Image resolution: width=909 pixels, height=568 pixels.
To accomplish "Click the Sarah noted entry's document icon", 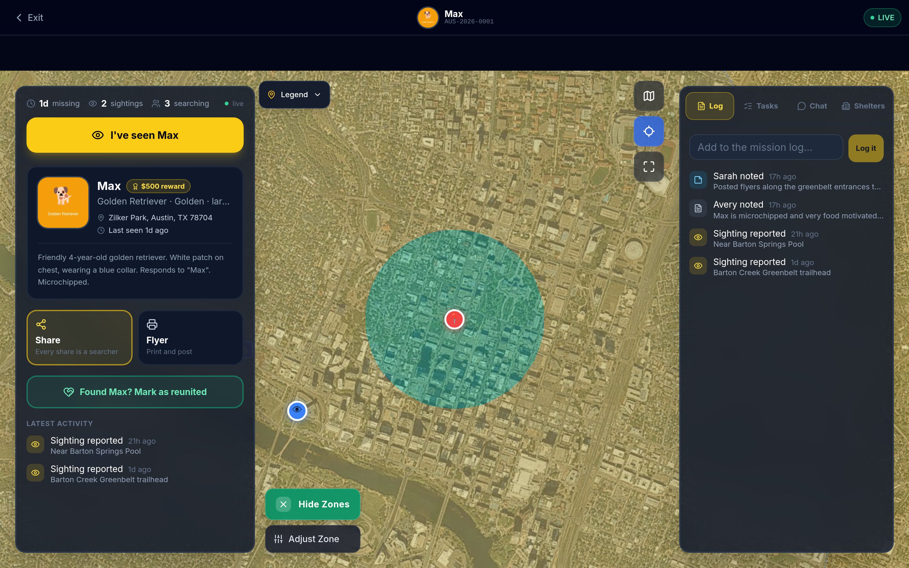I will (698, 180).
